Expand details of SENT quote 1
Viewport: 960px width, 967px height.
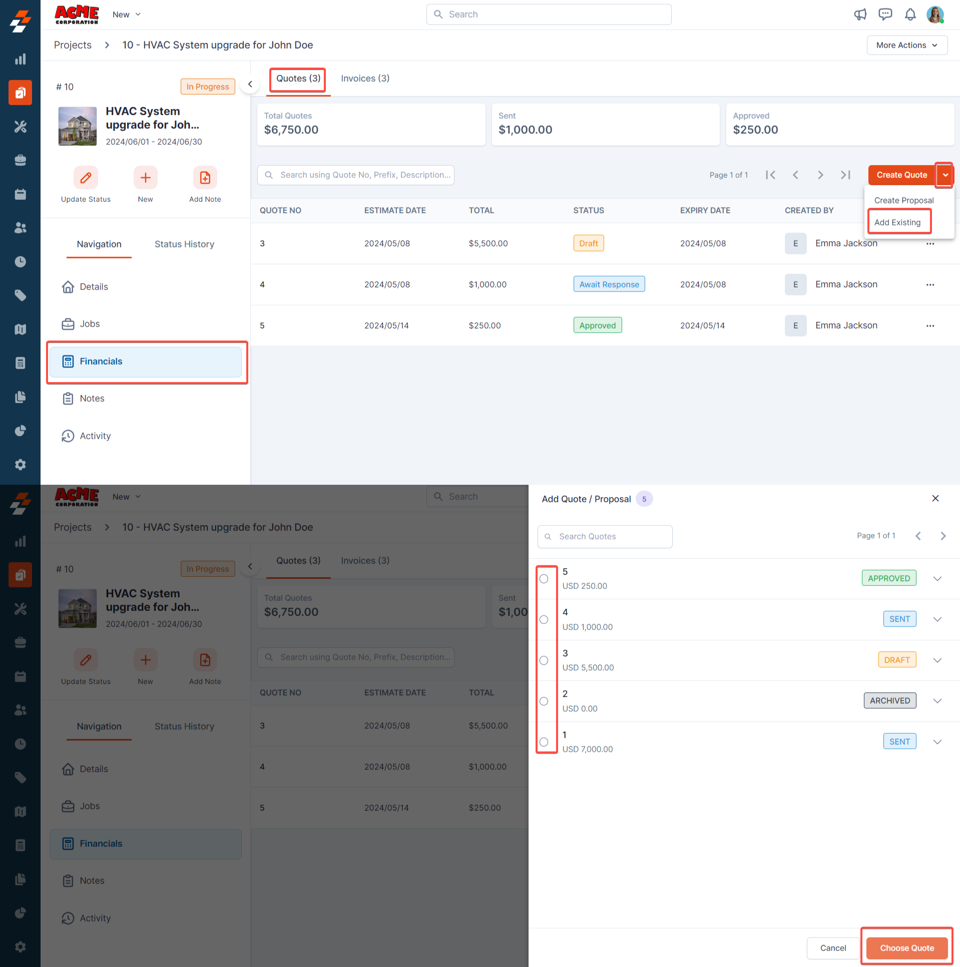(937, 742)
